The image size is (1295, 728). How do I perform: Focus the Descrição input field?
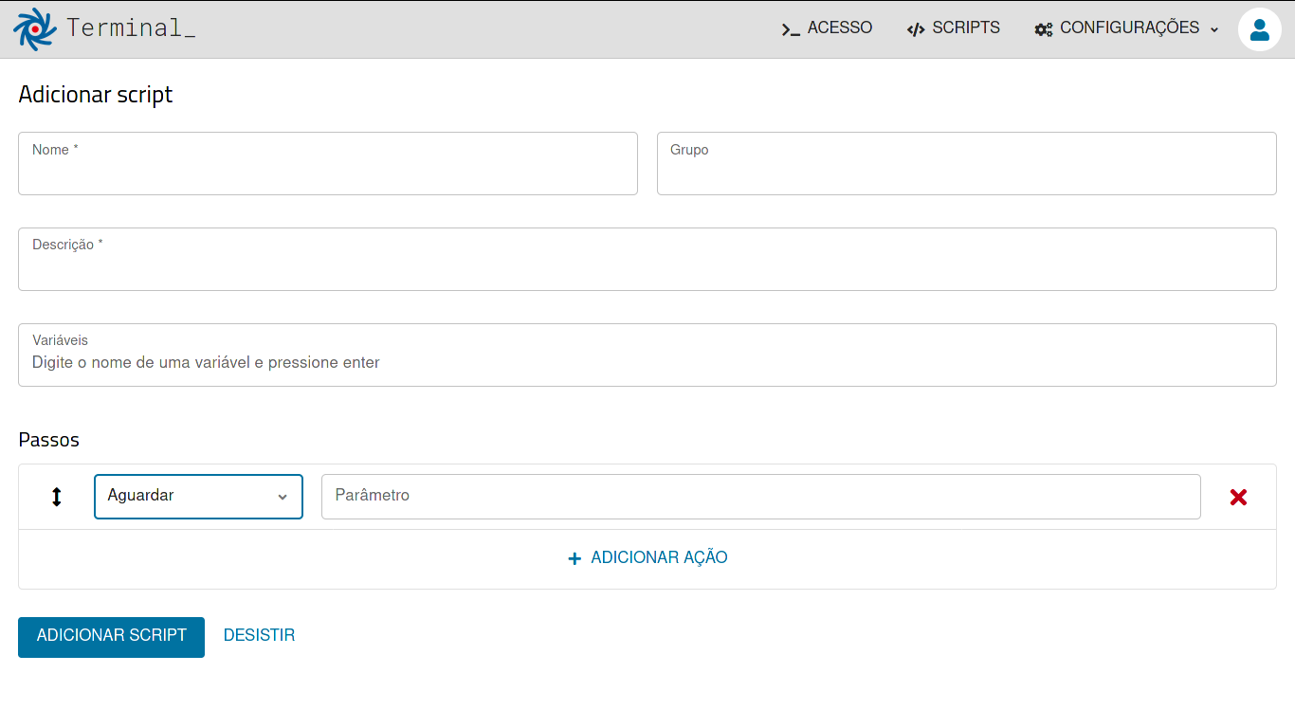point(647,259)
